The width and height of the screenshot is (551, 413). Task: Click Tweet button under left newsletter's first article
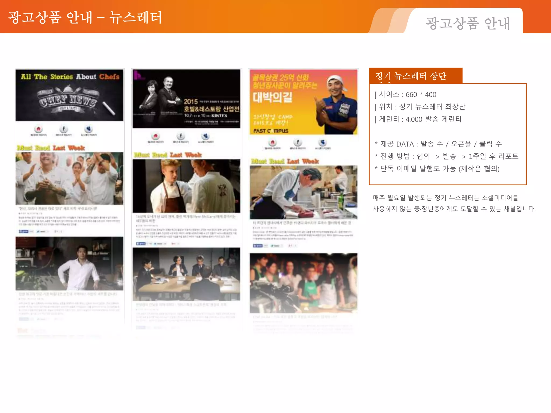tap(41, 231)
